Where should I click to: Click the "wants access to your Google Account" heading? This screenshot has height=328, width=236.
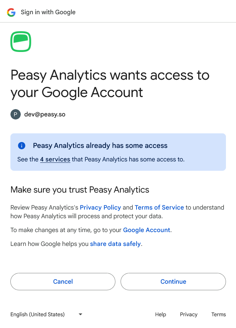point(110,84)
